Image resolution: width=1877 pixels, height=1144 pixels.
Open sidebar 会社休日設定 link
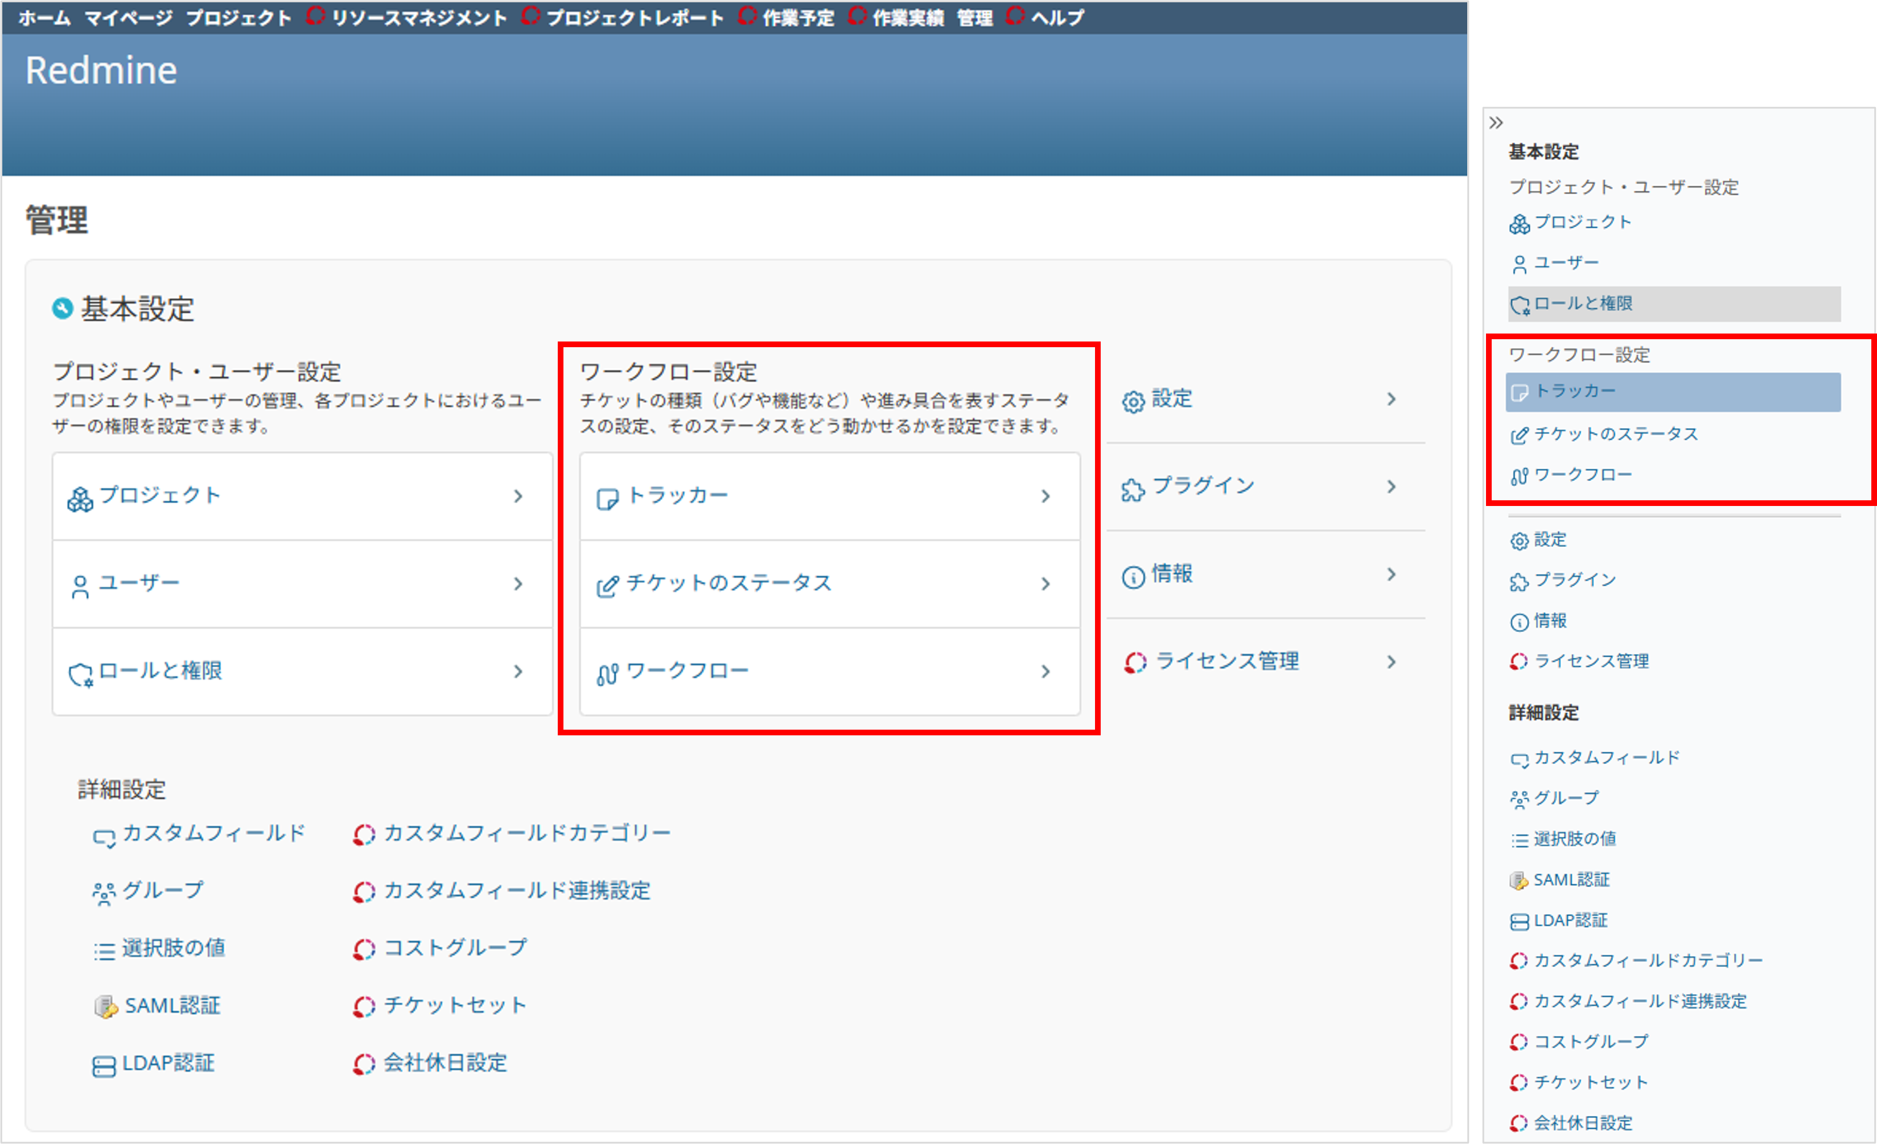(x=1583, y=1124)
